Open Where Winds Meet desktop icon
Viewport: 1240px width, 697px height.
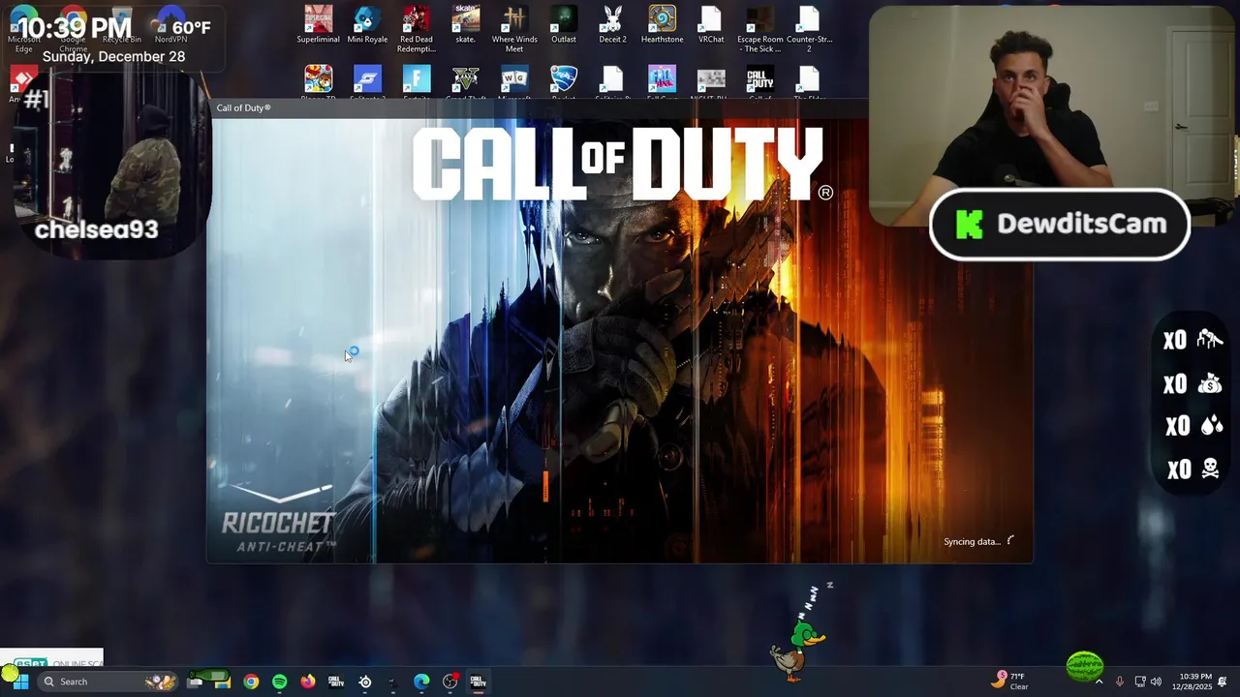pyautogui.click(x=514, y=29)
